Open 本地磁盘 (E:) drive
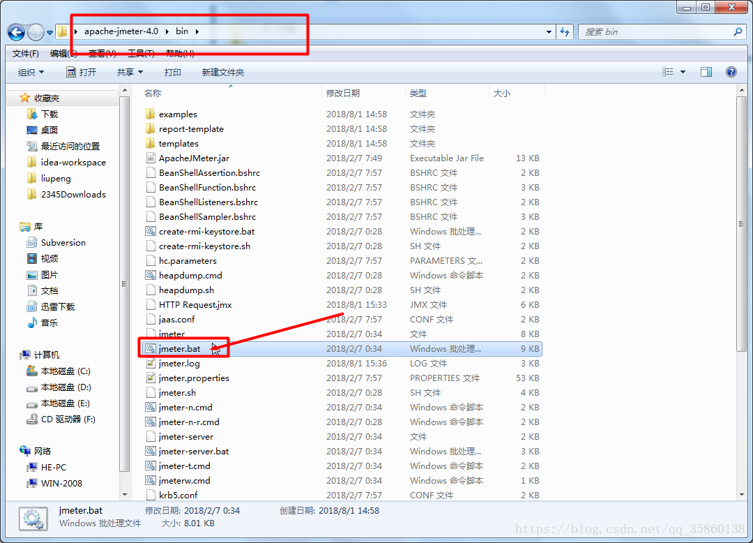Screen dimensions: 753x543 point(66,403)
